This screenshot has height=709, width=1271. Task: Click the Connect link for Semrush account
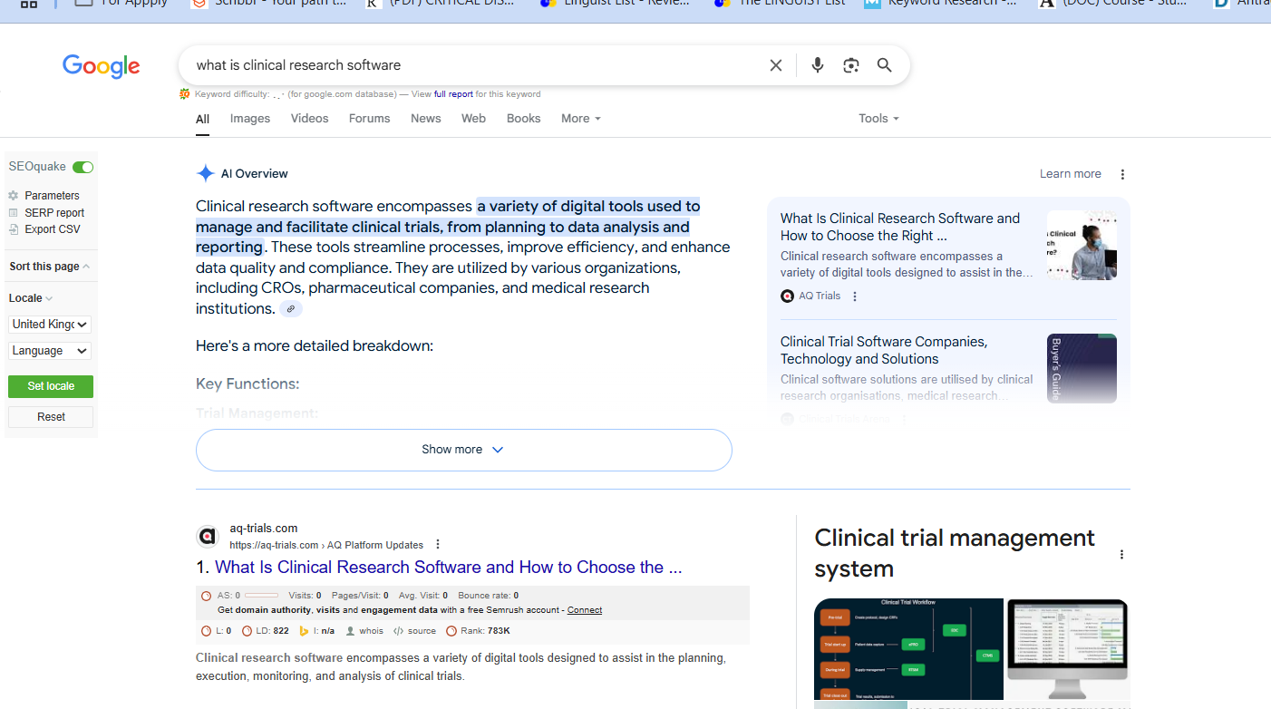click(x=585, y=610)
